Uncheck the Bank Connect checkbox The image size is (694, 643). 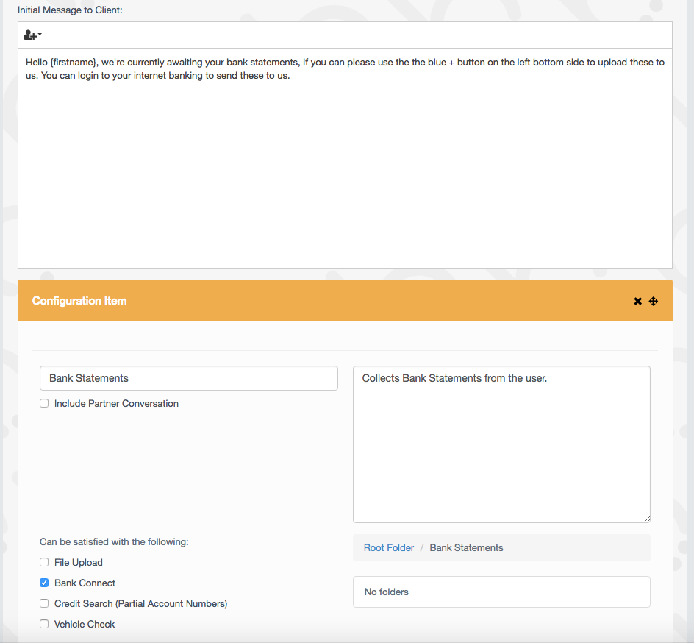click(x=44, y=583)
